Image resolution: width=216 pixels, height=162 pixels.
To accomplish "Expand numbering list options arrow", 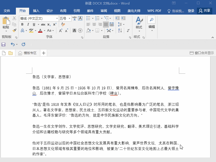I will (102, 18).
